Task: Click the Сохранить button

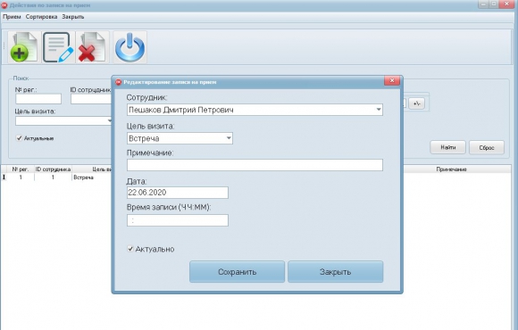Action: pos(237,272)
